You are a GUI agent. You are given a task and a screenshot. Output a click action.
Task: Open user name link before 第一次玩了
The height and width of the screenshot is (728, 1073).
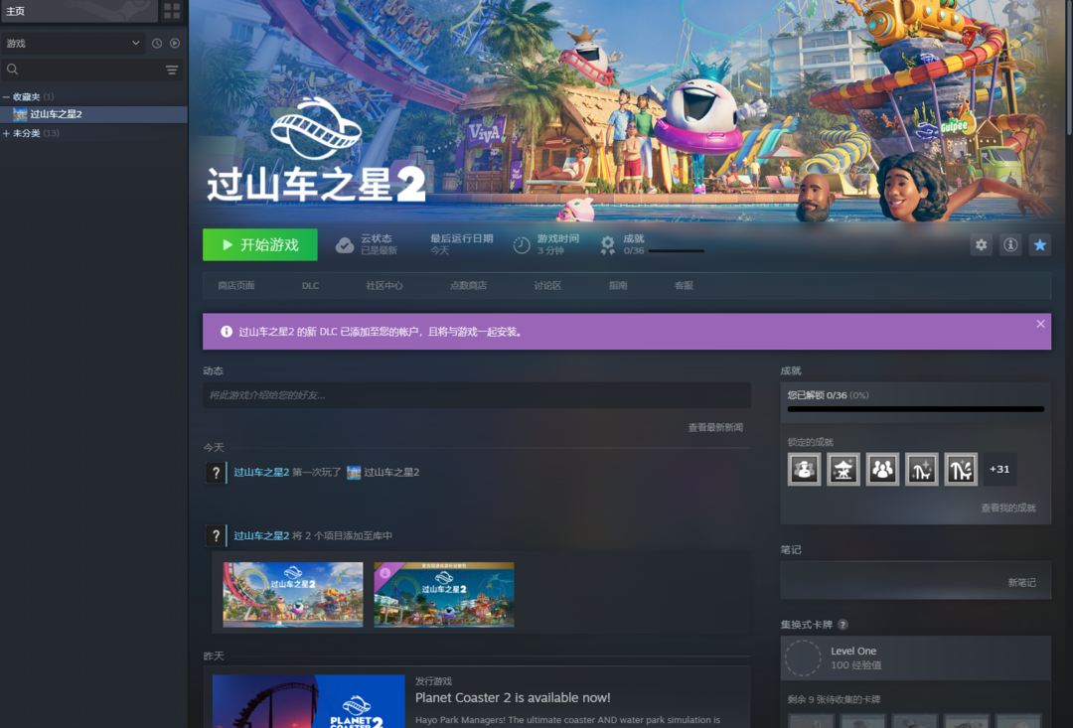point(261,472)
